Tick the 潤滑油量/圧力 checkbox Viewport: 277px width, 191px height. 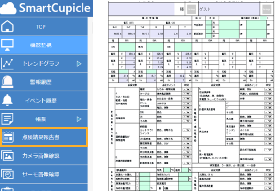point(138,183)
